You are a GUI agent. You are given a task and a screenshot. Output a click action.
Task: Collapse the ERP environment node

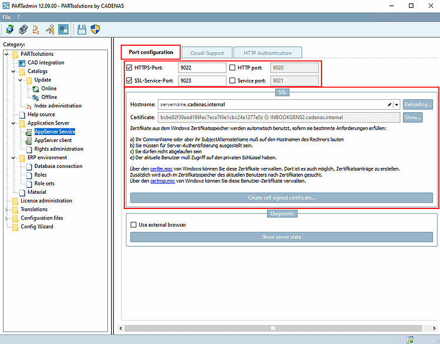coord(13,158)
